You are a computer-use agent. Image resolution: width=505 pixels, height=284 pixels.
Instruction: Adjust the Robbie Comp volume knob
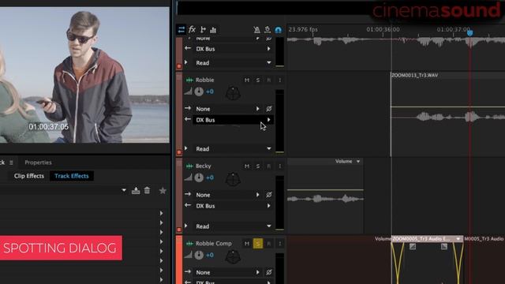point(199,256)
